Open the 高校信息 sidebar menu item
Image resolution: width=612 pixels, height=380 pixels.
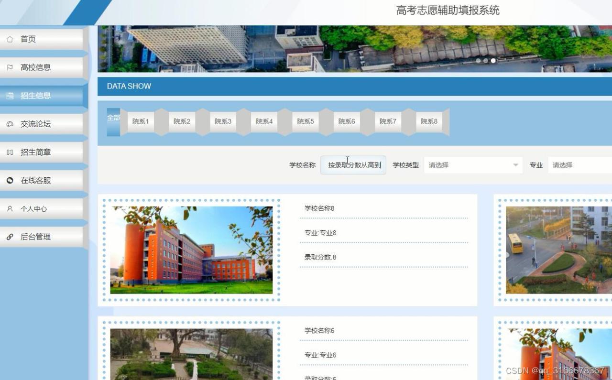[x=42, y=67]
